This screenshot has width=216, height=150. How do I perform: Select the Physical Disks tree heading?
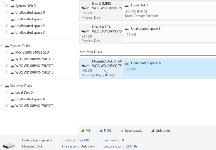click(20, 46)
